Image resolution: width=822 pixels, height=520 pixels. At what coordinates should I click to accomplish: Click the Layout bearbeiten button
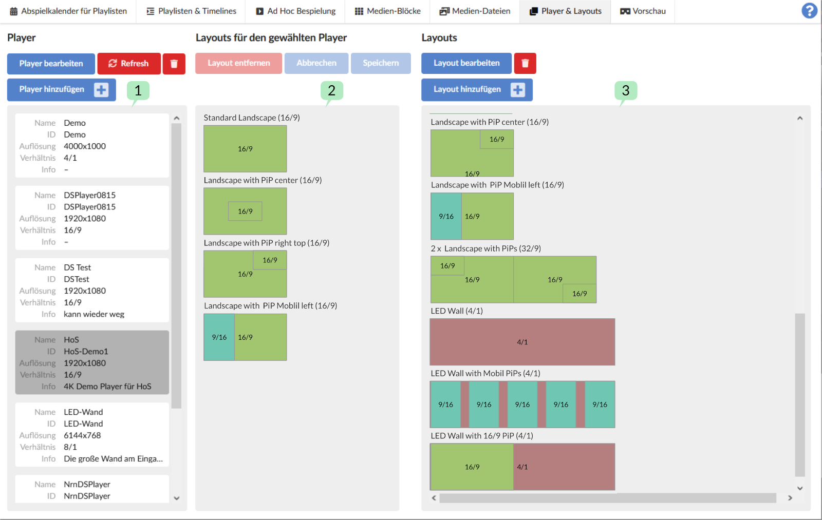click(x=466, y=63)
